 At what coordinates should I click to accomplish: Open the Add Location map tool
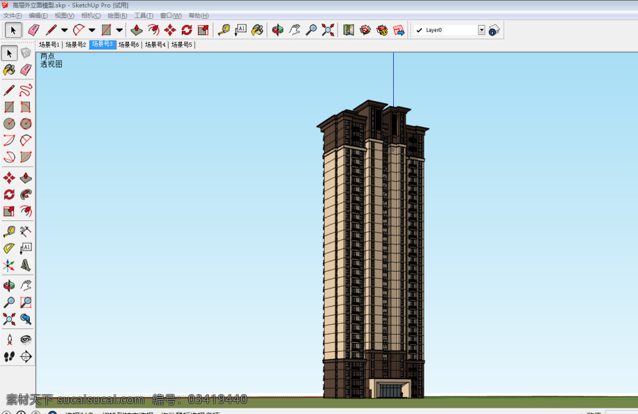pos(349,30)
